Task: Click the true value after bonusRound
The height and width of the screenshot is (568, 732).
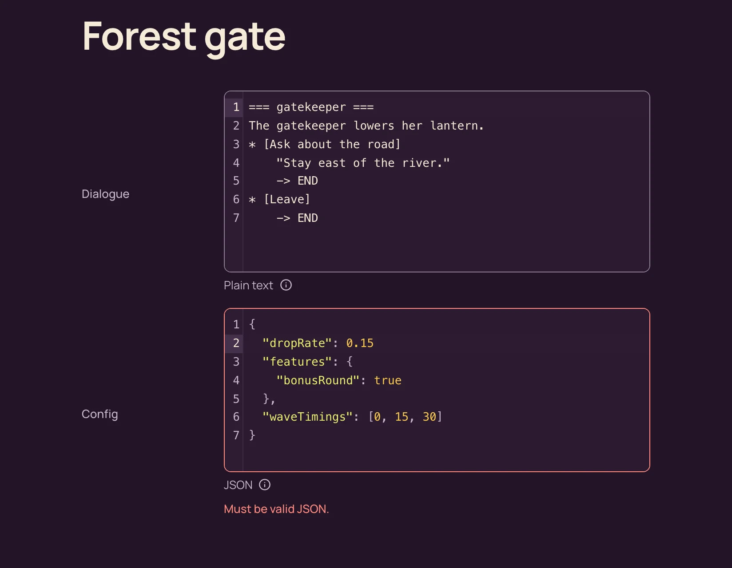Action: point(388,380)
